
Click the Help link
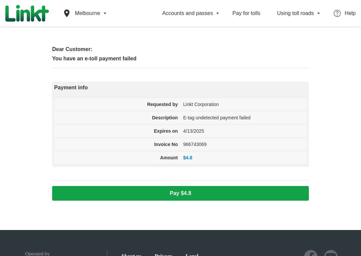pos(350,13)
